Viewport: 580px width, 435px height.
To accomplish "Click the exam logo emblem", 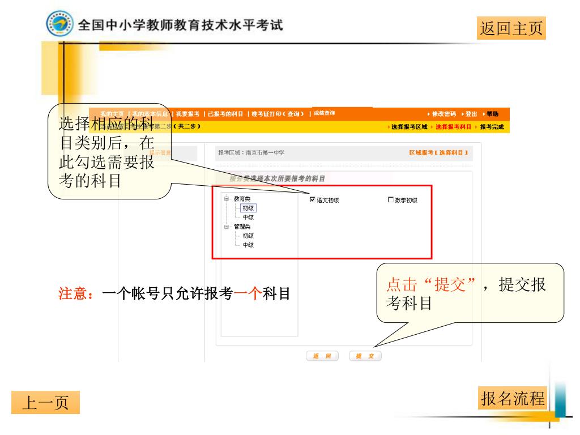I will [59, 23].
